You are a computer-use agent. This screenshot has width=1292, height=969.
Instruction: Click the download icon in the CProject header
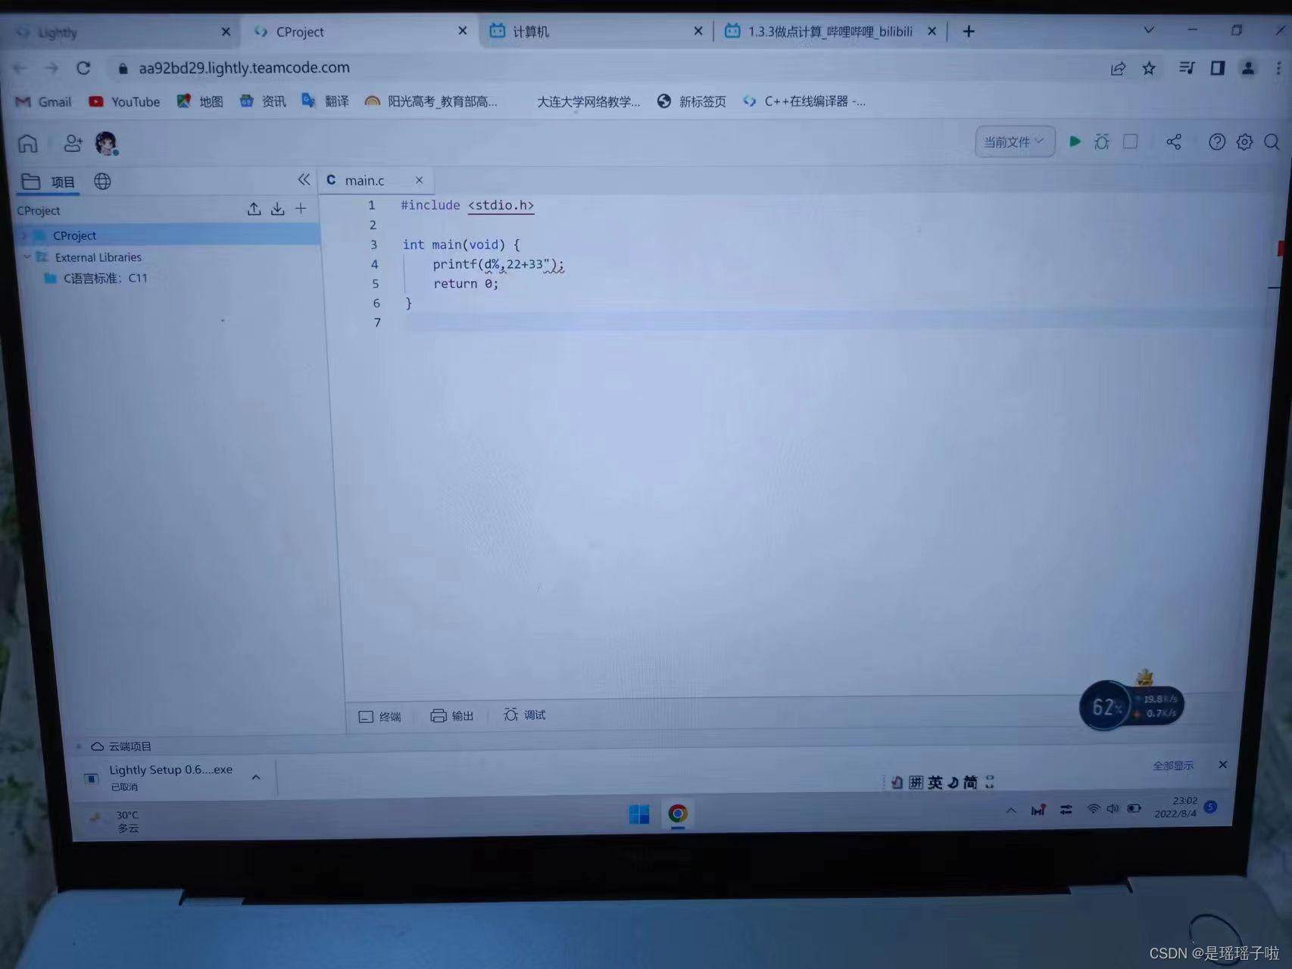coord(278,209)
